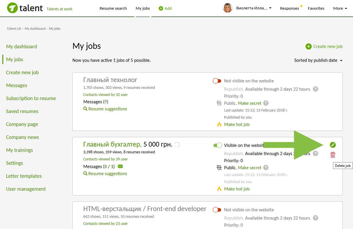Click help question mark beside first Make secret
The height and width of the screenshot is (229, 353).
point(266,103)
